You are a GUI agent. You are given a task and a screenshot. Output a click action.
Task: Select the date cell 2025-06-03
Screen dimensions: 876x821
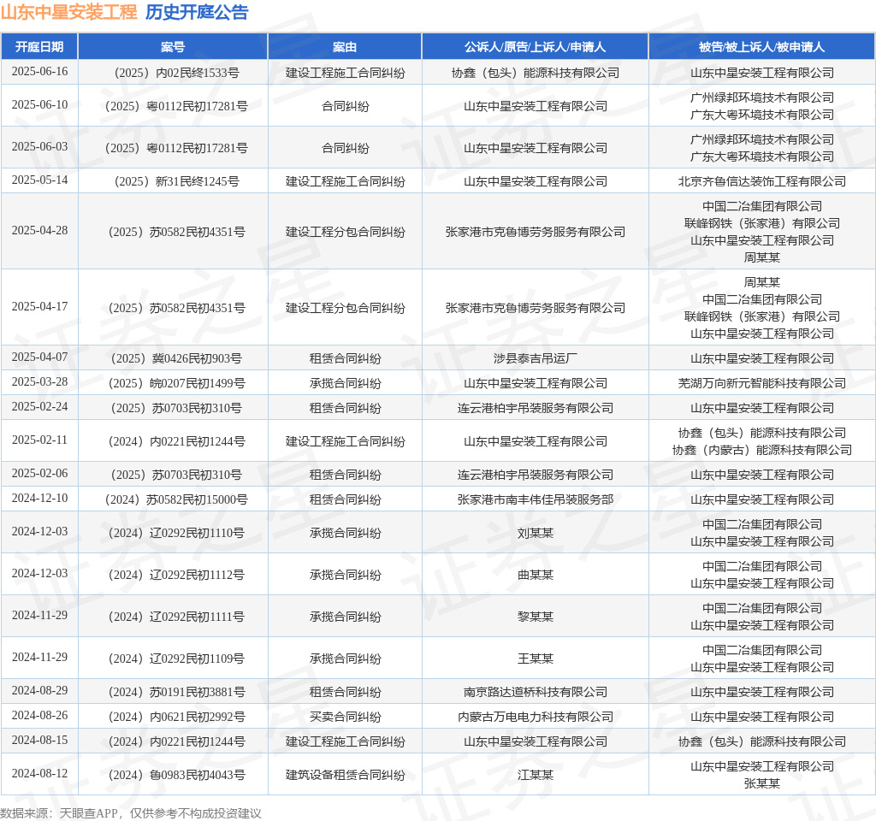[x=39, y=147]
